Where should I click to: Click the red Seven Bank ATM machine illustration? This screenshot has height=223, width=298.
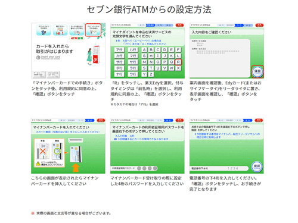pyautogui.click(x=96, y=55)
